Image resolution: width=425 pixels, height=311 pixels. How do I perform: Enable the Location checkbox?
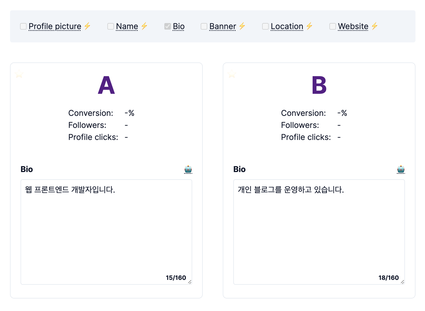click(265, 26)
